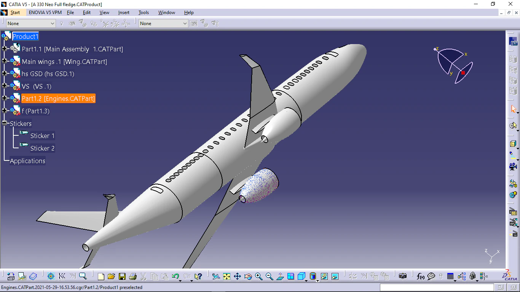
Task: Open the View menu
Action: click(104, 13)
